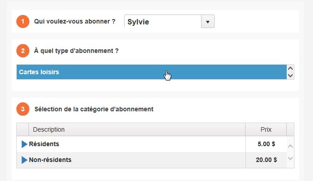Click the 'Qui voulez-vous abonner ?' label
The width and height of the screenshot is (313, 181).
pos(75,21)
